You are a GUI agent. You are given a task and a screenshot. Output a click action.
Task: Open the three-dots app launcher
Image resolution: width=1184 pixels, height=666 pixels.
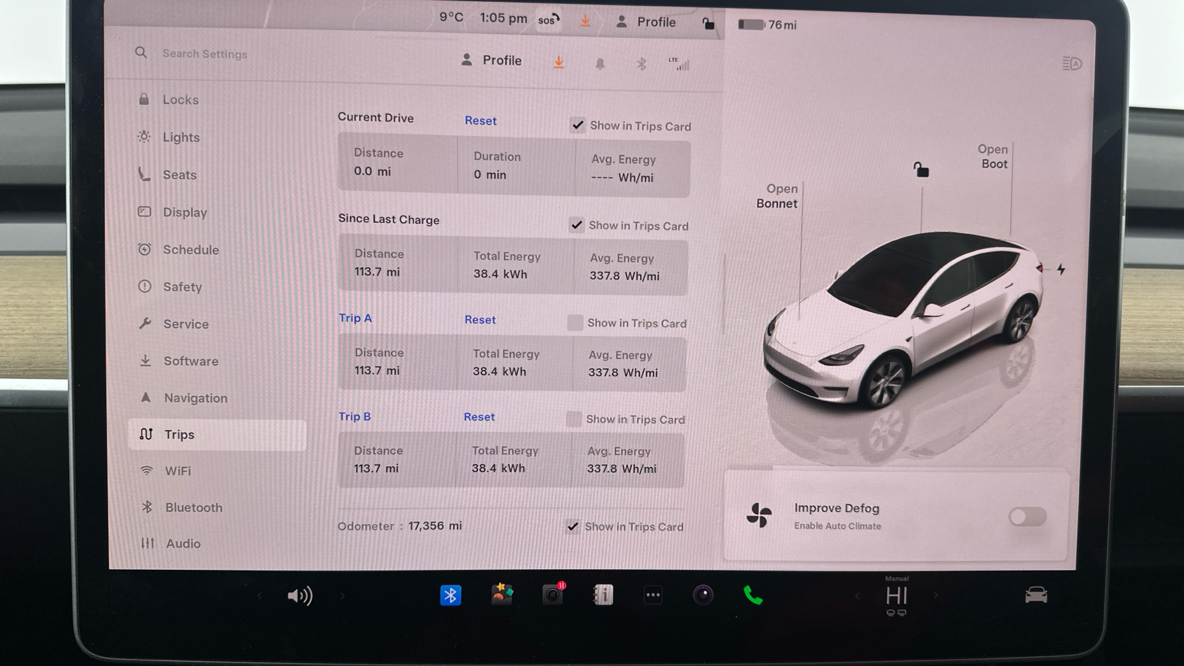[653, 595]
